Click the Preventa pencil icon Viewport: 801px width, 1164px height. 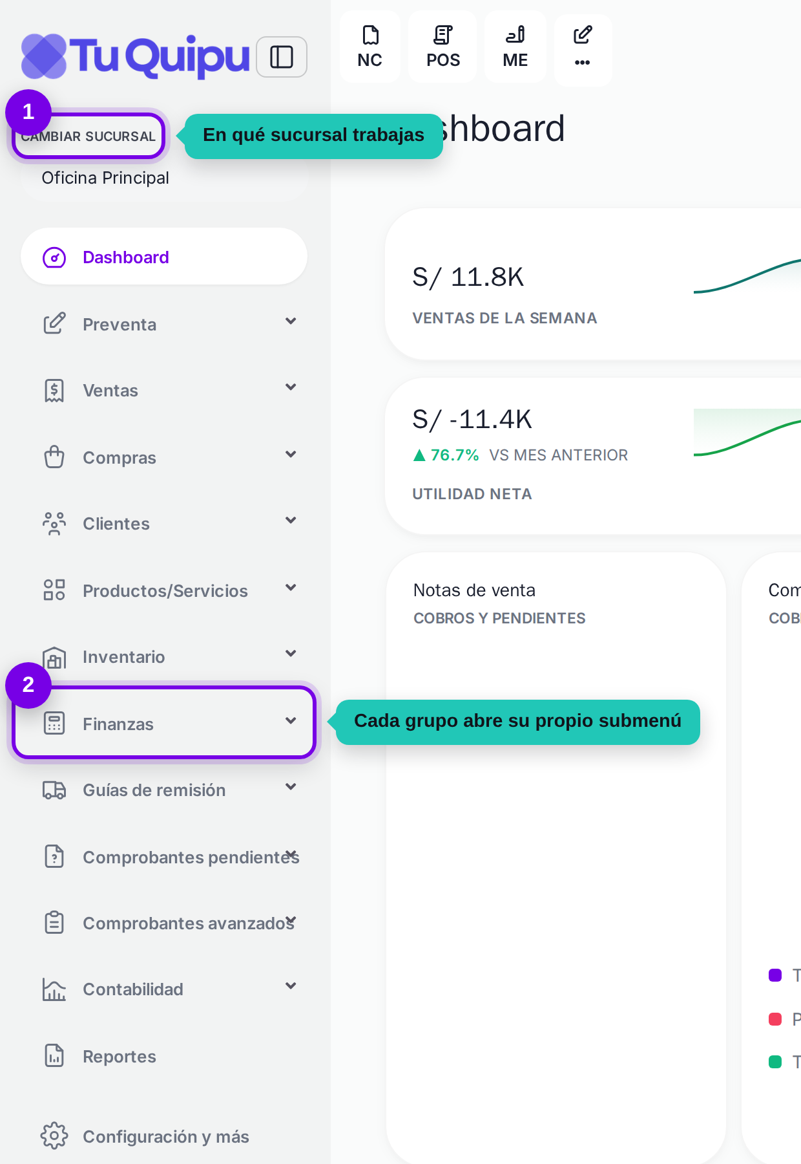tap(54, 323)
